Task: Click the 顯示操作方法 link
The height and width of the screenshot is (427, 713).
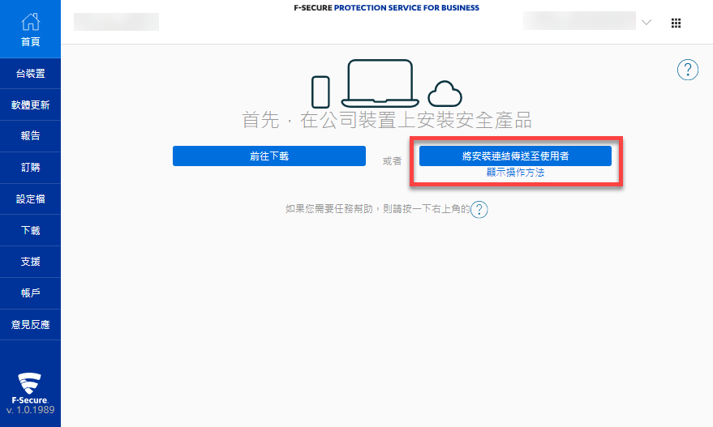Action: (515, 173)
